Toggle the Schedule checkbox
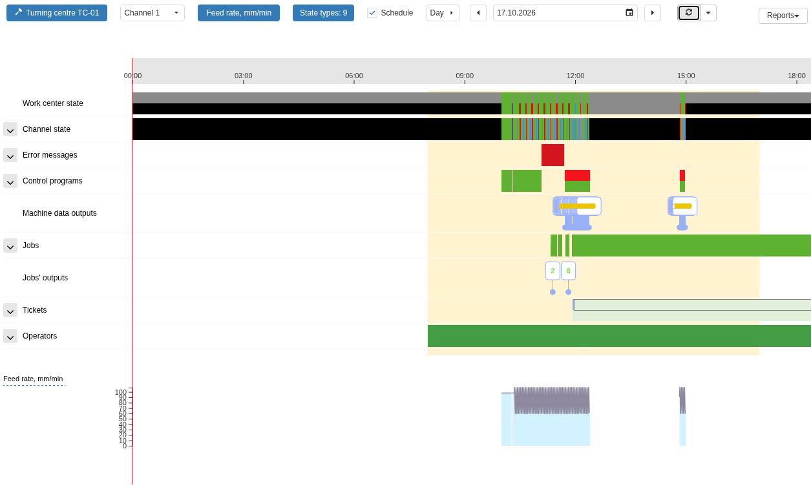 (372, 13)
